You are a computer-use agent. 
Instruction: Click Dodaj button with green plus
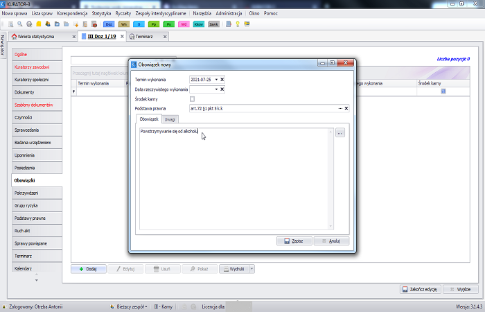[x=89, y=269]
